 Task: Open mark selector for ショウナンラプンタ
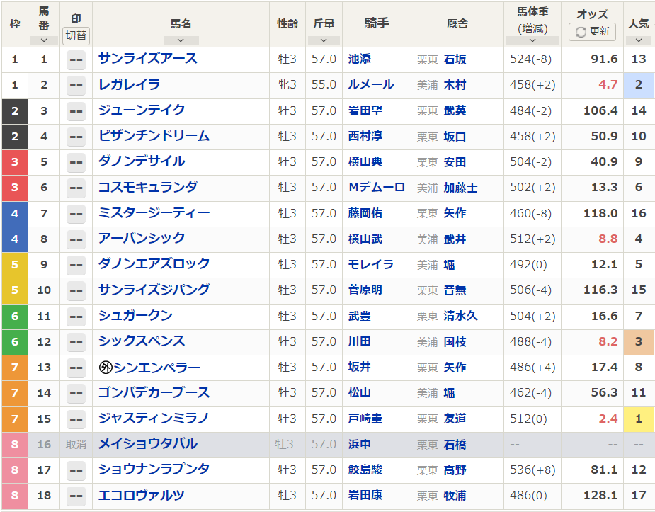point(76,470)
